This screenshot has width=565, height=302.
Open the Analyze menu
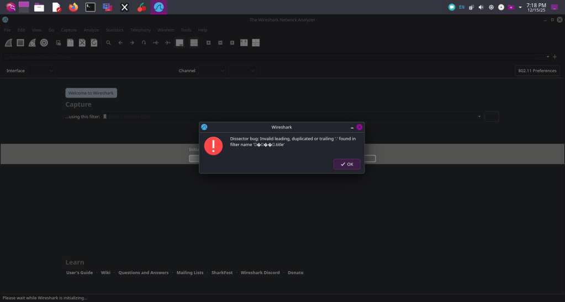click(x=91, y=30)
